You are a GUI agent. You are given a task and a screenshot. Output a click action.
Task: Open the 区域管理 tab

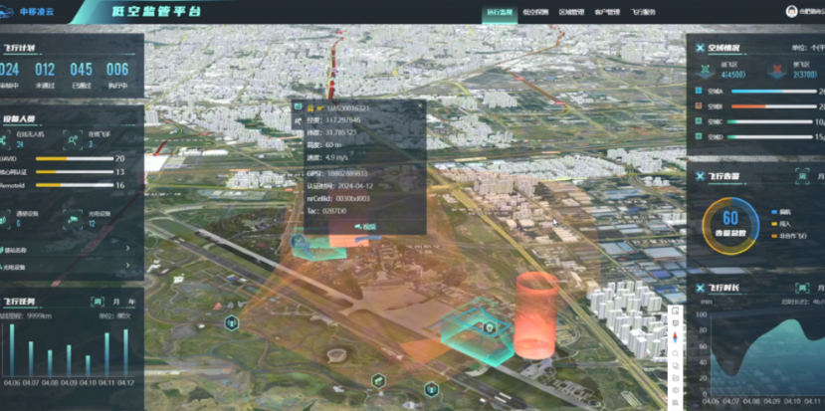point(570,12)
